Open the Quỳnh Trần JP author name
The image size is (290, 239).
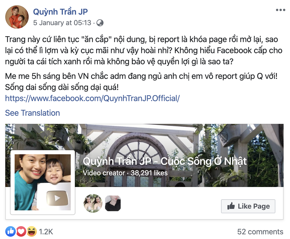(x=60, y=12)
